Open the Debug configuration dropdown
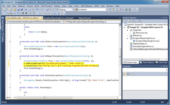Image resolution: width=170 pixels, height=105 pixels. click(72, 9)
